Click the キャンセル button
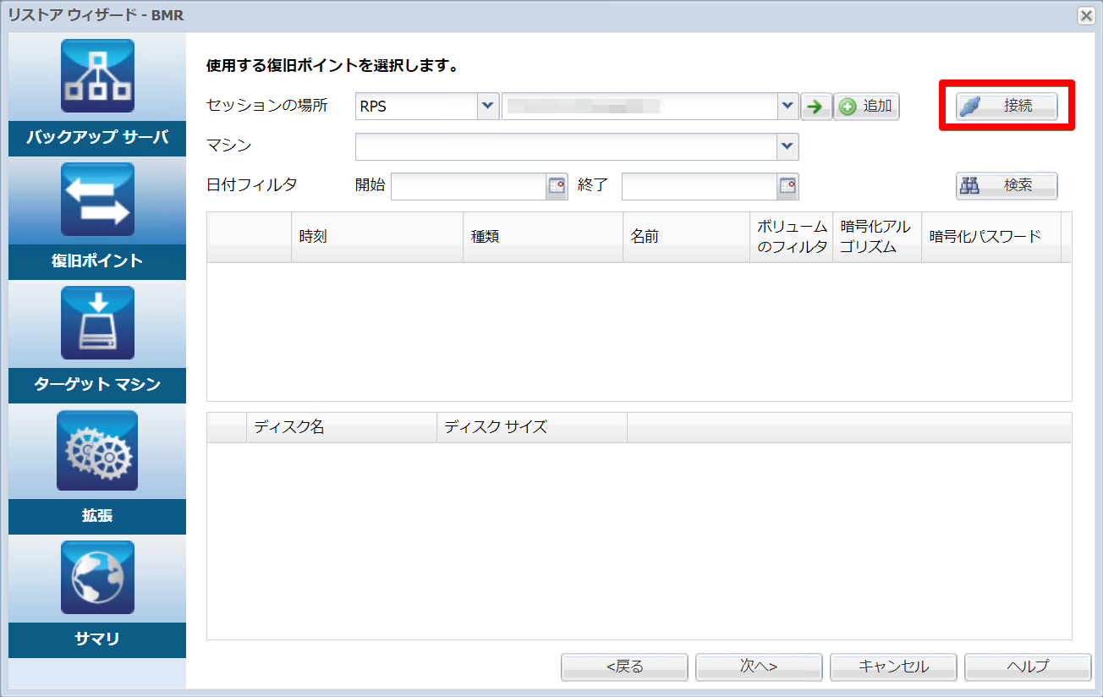This screenshot has width=1103, height=697. click(893, 667)
